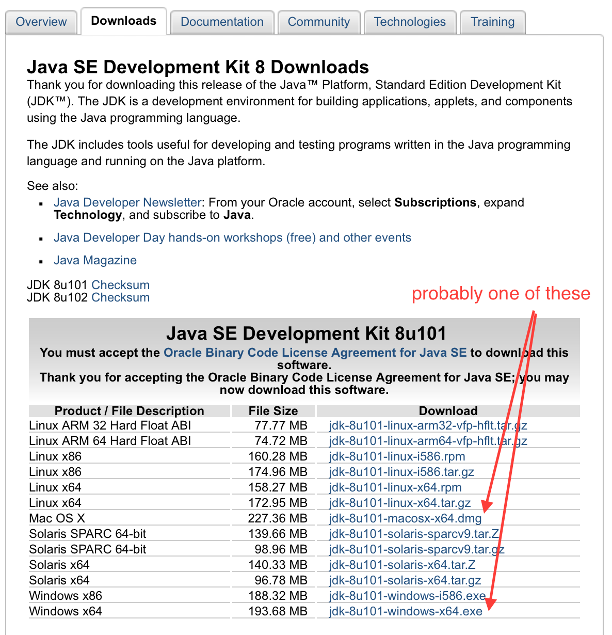Screen dimensions: 612x635
Task: Click the 'Download' column header
Action: coord(448,411)
